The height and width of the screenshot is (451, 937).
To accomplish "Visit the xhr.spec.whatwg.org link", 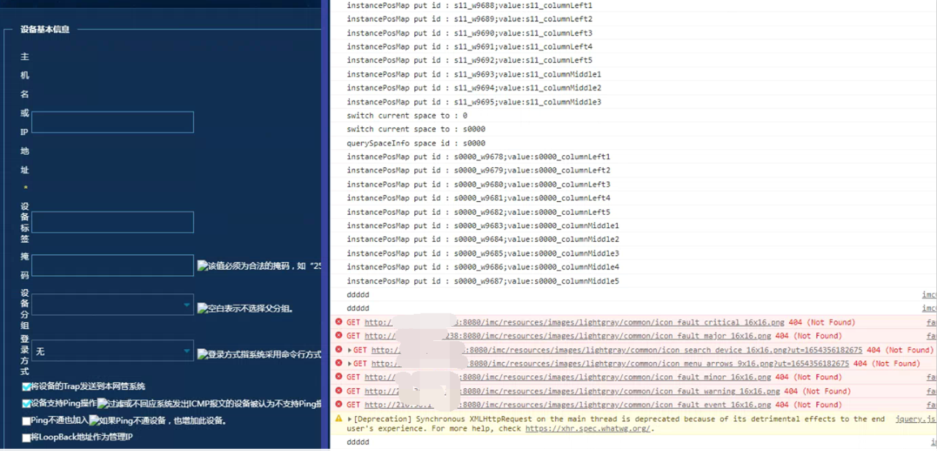I will point(588,428).
